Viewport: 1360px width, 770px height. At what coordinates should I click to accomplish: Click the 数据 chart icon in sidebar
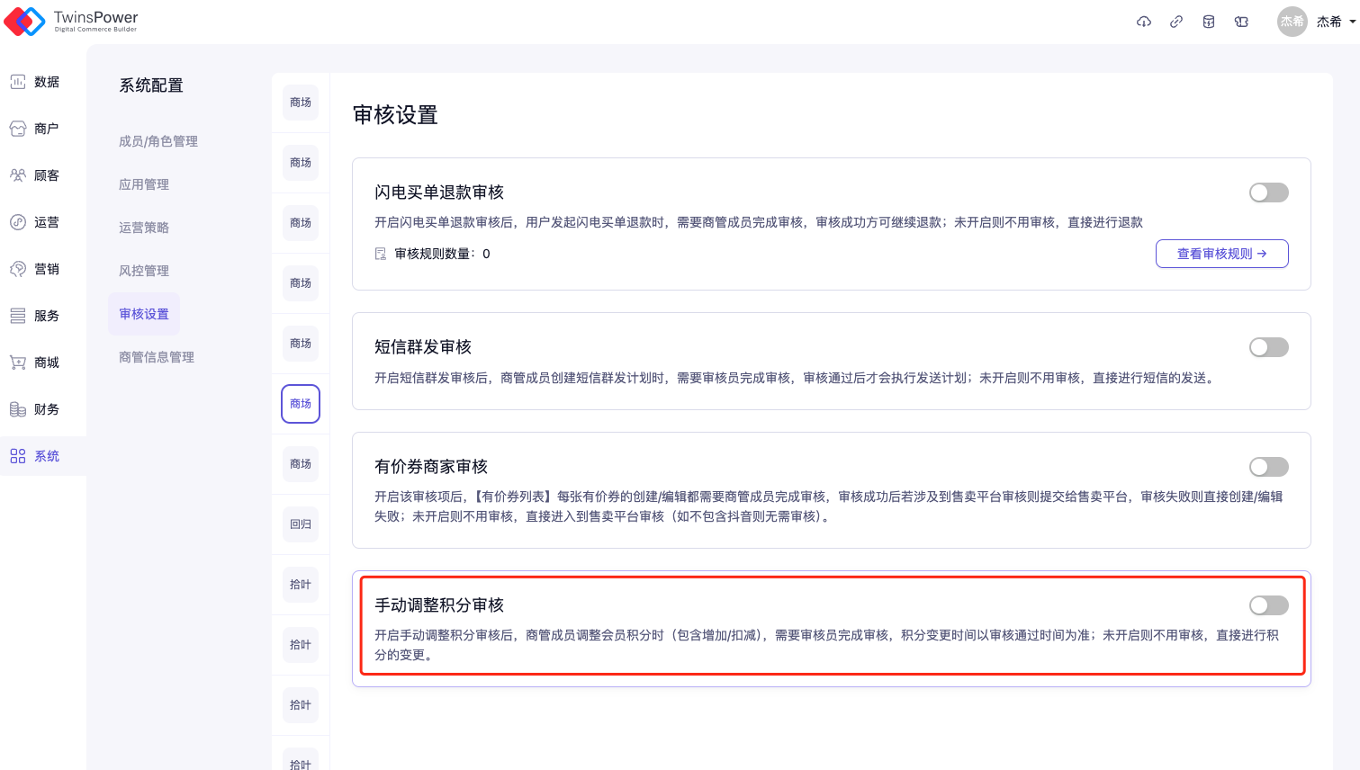[18, 82]
